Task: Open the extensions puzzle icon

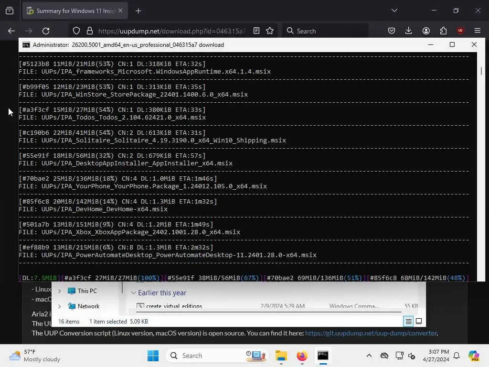Action: tap(443, 31)
